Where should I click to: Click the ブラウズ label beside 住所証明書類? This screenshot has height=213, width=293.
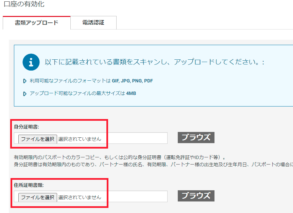click(x=196, y=196)
